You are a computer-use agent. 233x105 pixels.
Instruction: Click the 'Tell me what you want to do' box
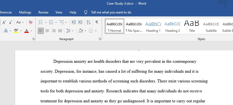(x=111, y=12)
